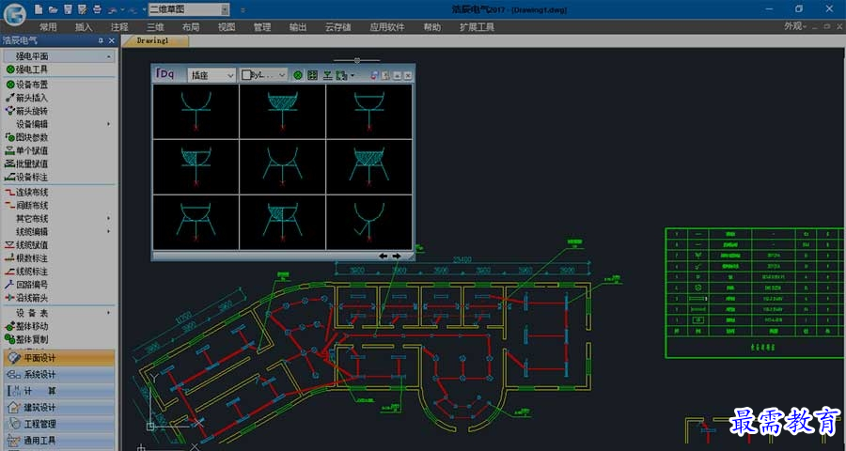Switch to the 建筑设计 panel section

[x=59, y=407]
